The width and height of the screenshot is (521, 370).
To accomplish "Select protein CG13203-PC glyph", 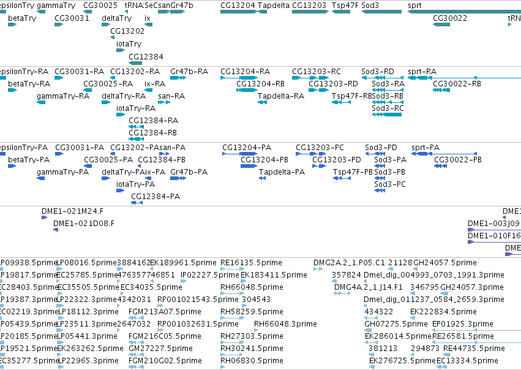I will point(310,154).
